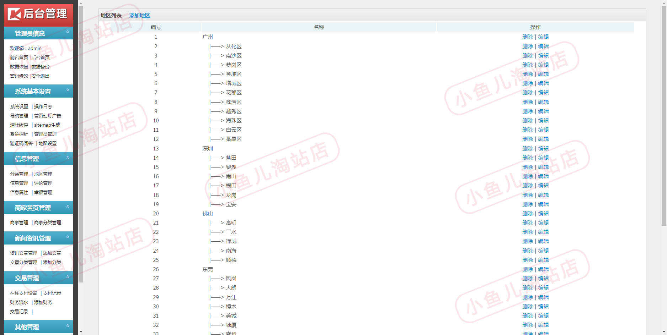Click 添加文章 in sidebar
This screenshot has height=335, width=667.
pos(52,253)
